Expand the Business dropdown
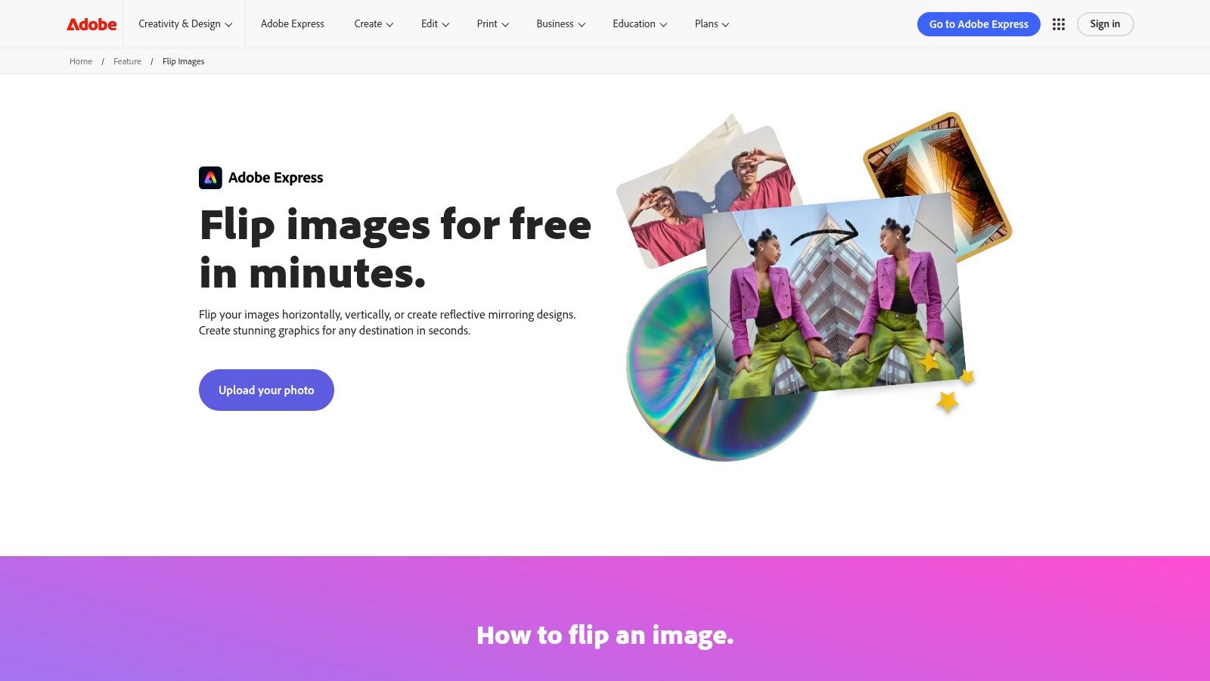Screen dimensions: 1210x681 pos(561,24)
